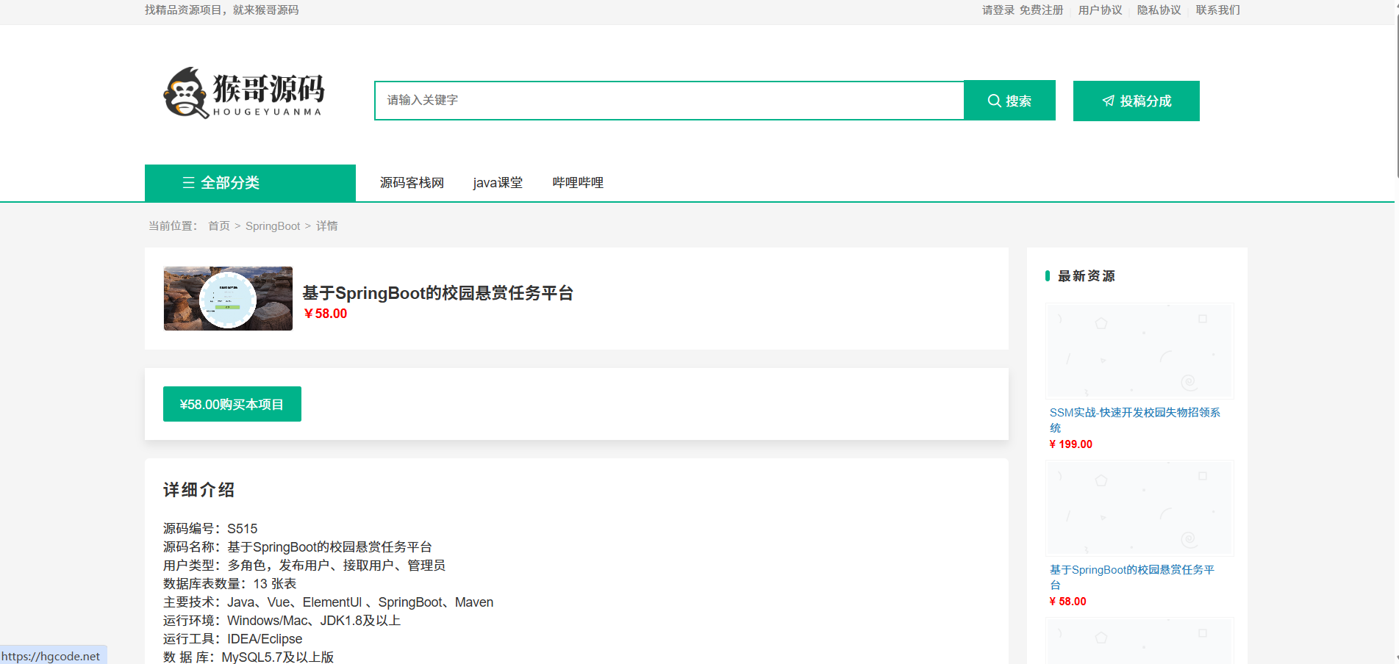Focus the 请输入关键字 search field
The height and width of the screenshot is (664, 1399).
point(669,101)
